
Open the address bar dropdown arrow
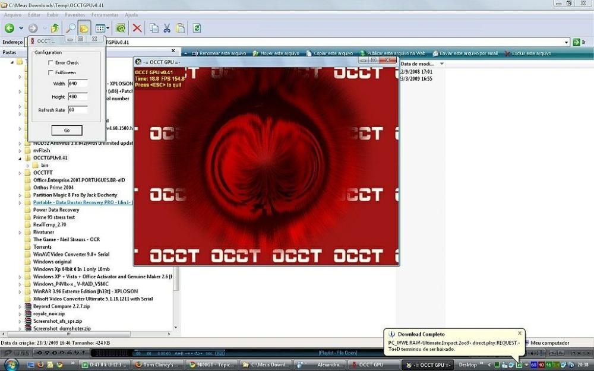point(567,42)
